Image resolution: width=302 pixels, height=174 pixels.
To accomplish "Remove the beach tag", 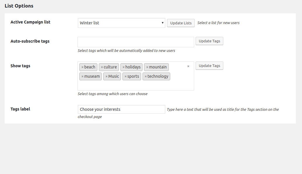I will tap(82, 67).
